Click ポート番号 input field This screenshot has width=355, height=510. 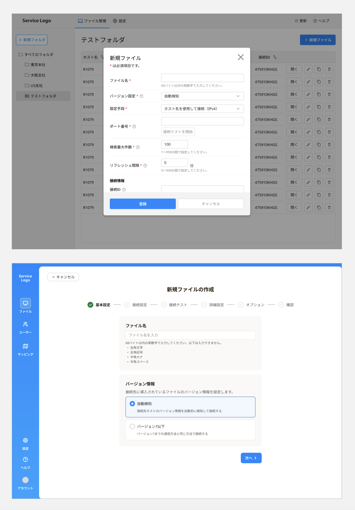click(x=203, y=121)
